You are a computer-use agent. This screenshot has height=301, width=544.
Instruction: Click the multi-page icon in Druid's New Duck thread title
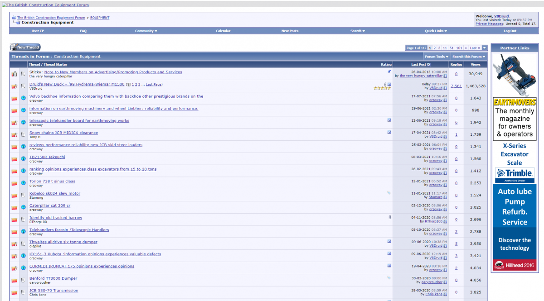pos(128,84)
